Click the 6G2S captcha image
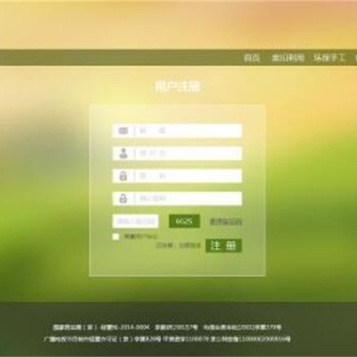This screenshot has width=357, height=357. tap(184, 221)
